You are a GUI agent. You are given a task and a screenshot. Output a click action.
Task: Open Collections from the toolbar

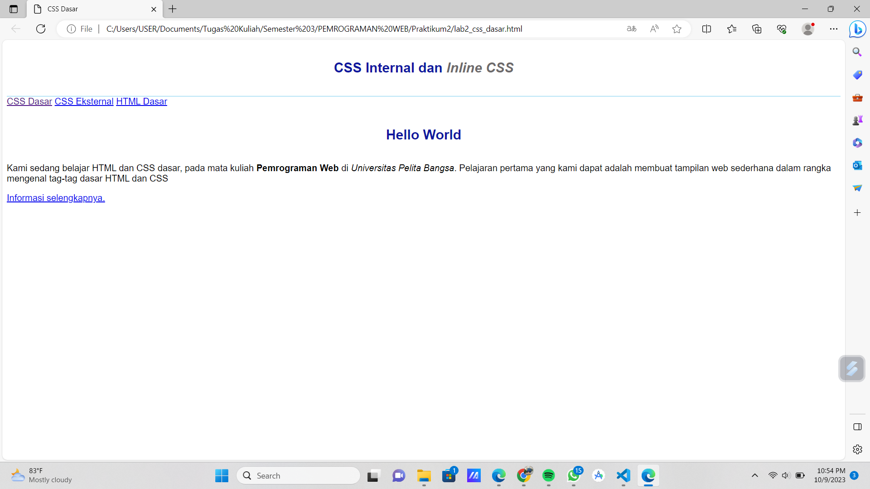(757, 29)
